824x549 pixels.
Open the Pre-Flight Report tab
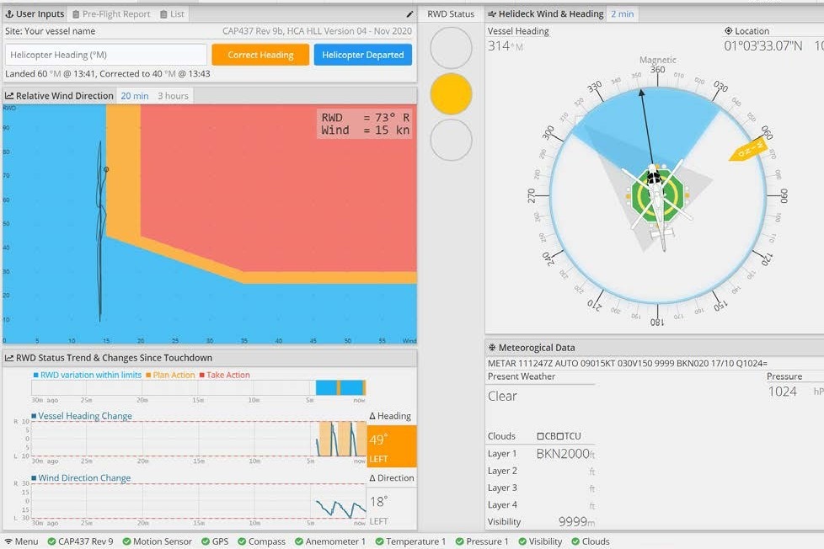(111, 14)
